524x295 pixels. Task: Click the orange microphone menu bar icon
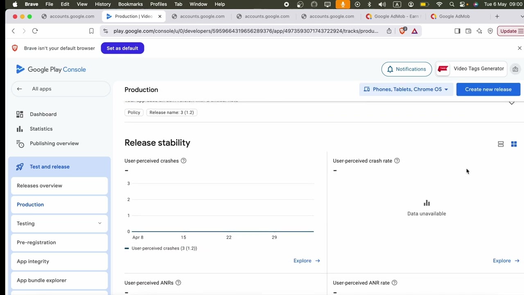click(x=343, y=4)
